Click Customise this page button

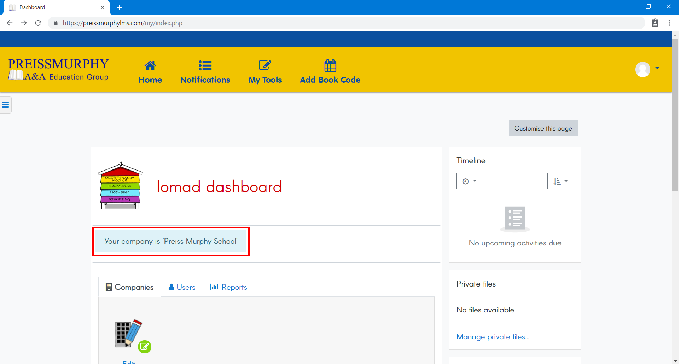pyautogui.click(x=543, y=128)
